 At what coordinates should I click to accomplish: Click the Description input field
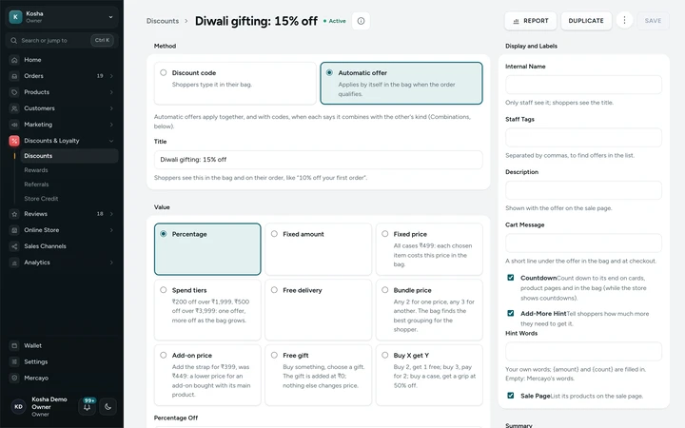(x=583, y=190)
